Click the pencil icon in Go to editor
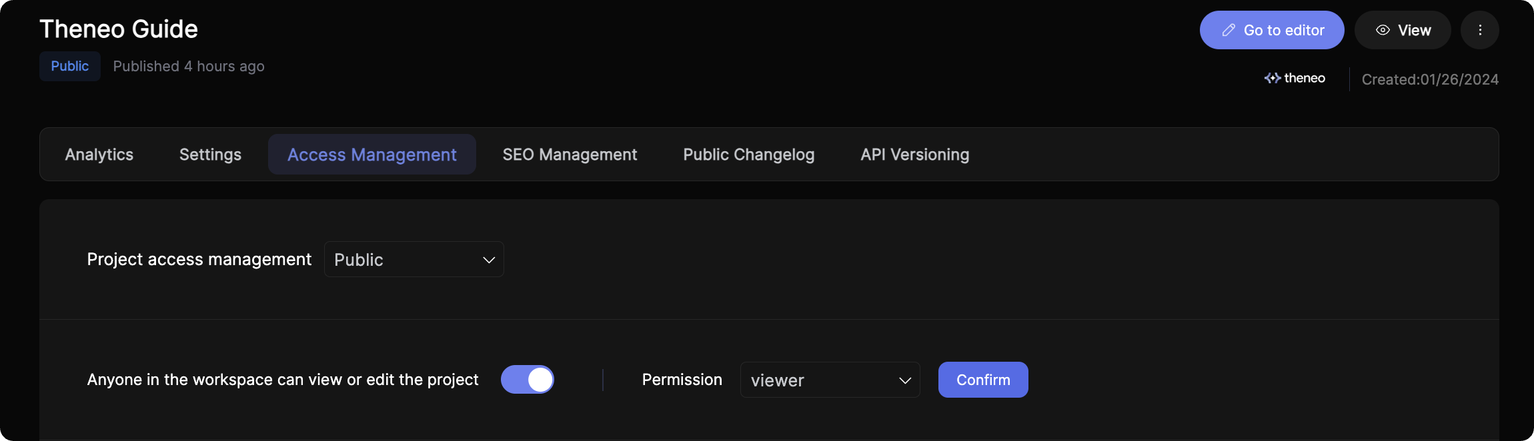 coord(1228,30)
